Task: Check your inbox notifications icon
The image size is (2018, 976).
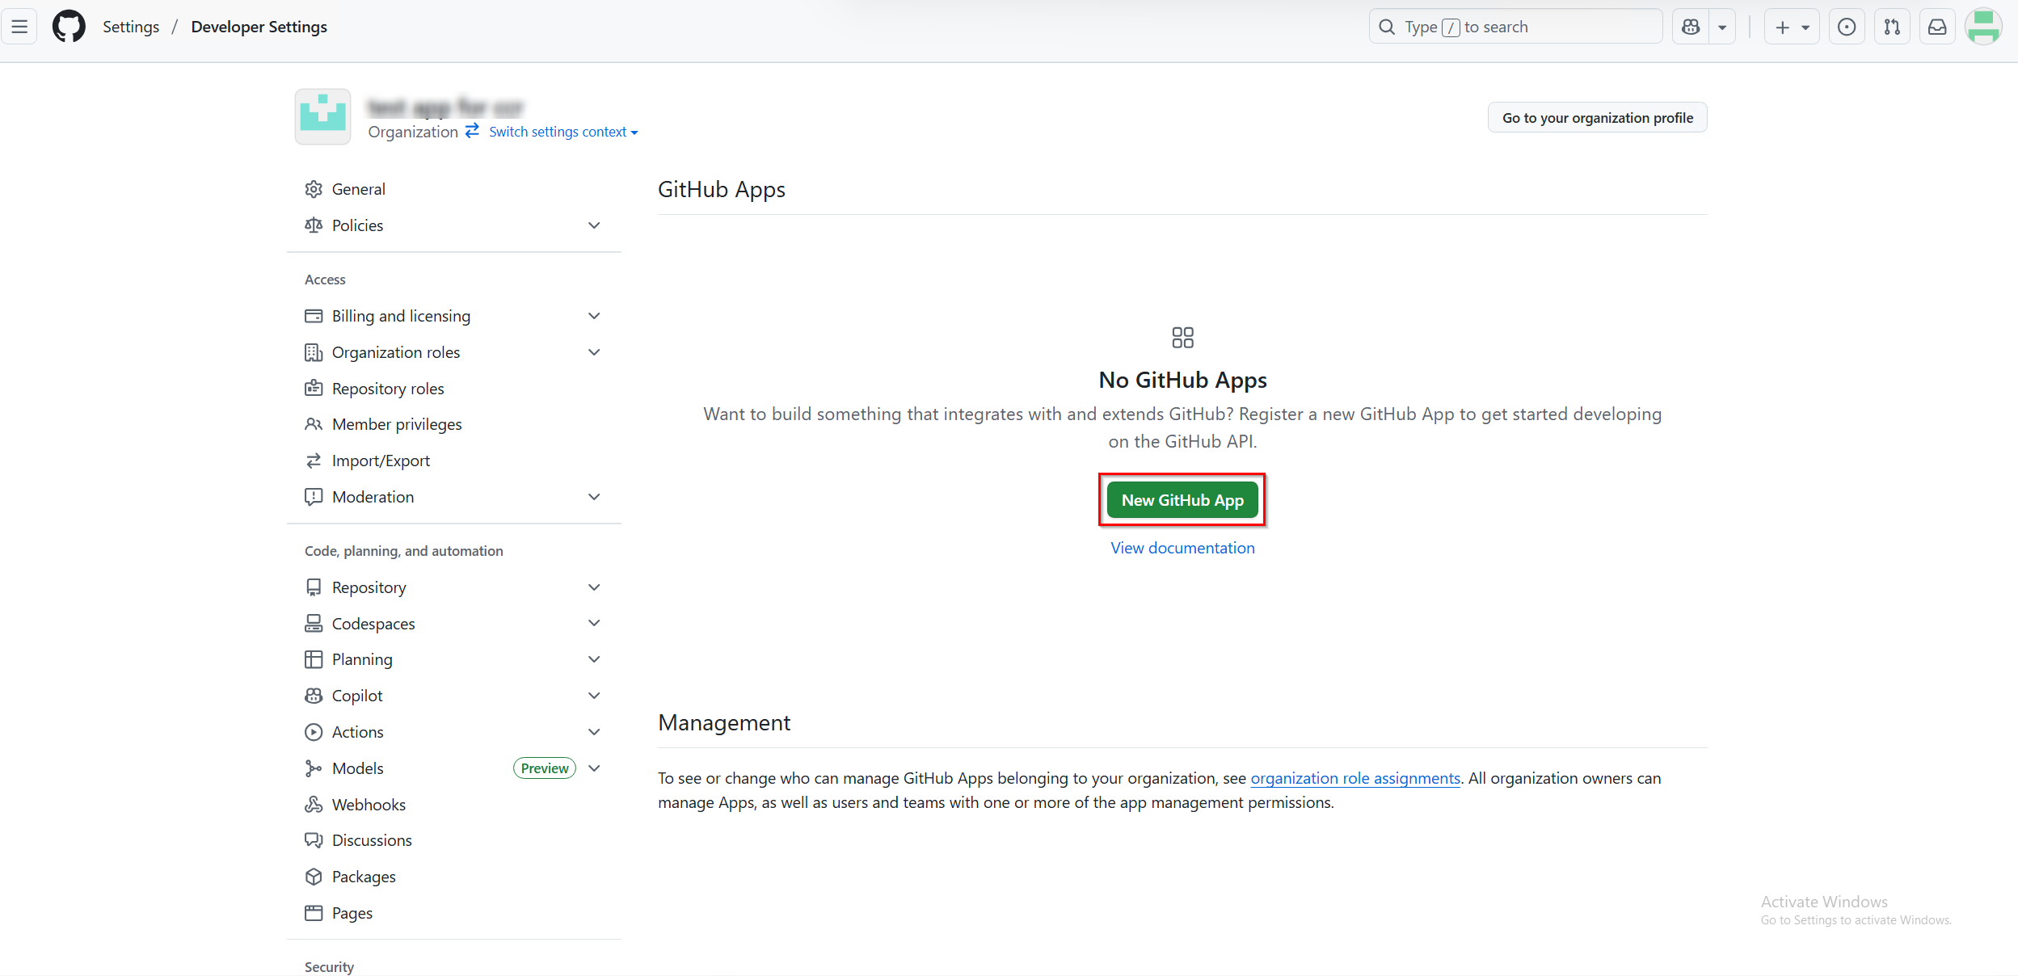Action: (x=1936, y=26)
